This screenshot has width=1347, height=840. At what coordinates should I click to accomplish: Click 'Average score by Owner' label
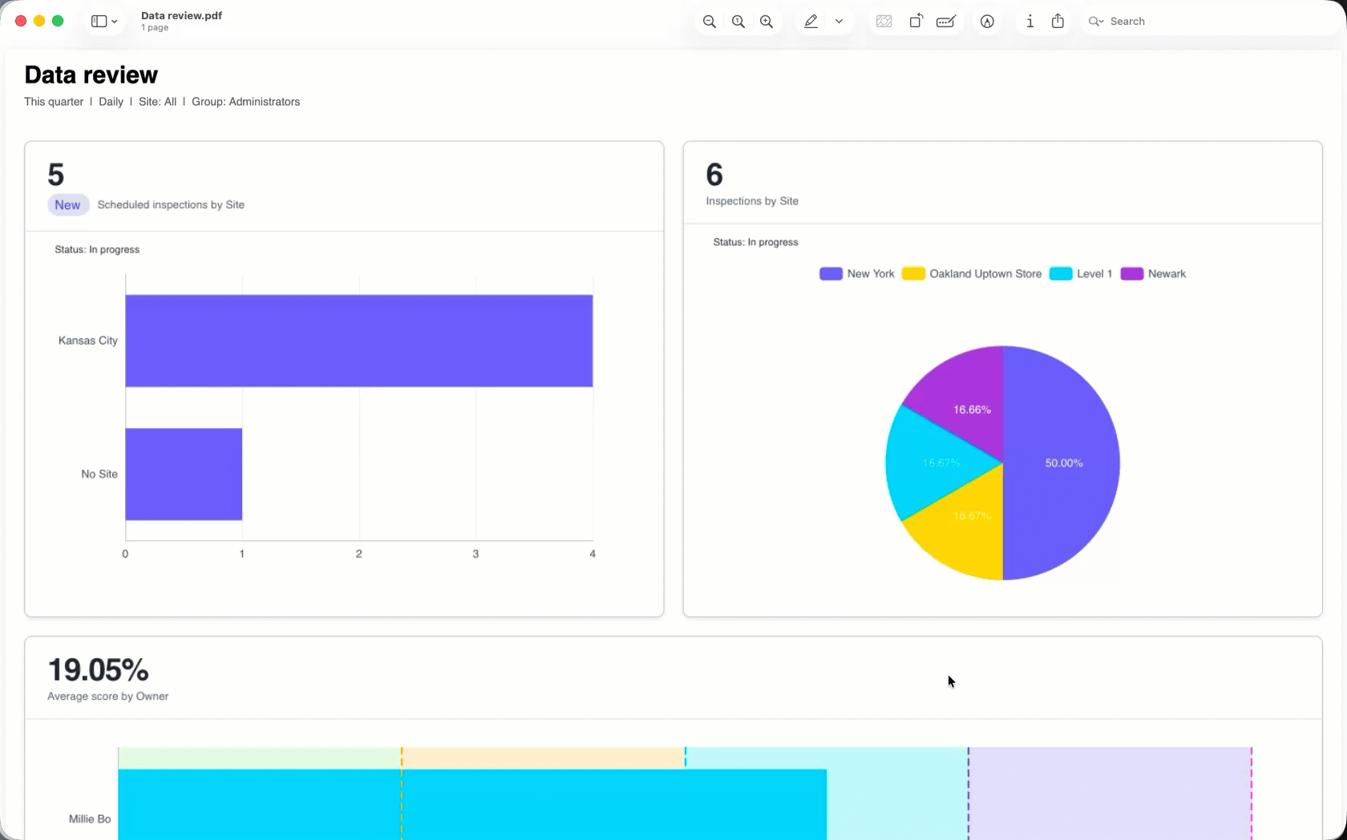click(108, 697)
